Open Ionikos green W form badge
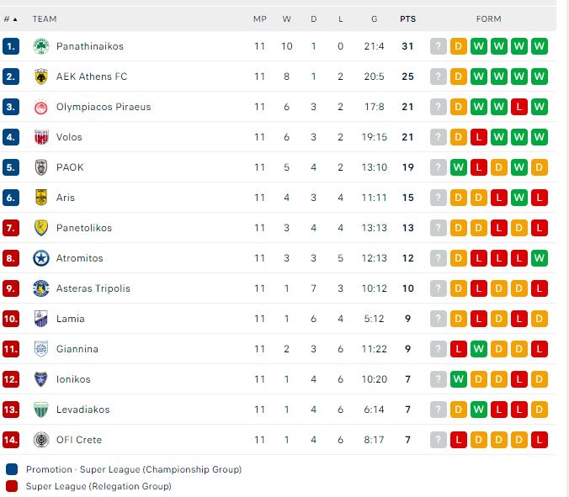Image resolution: width=569 pixels, height=497 pixels. [x=459, y=379]
